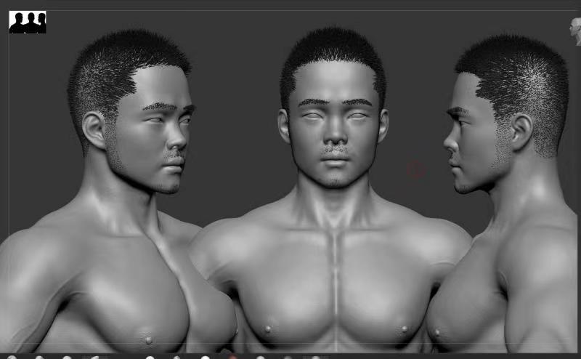Screen dimensions: 581x359
Task: Click the reddish sphere icon on the bottom shelf
Action: coord(233,356)
